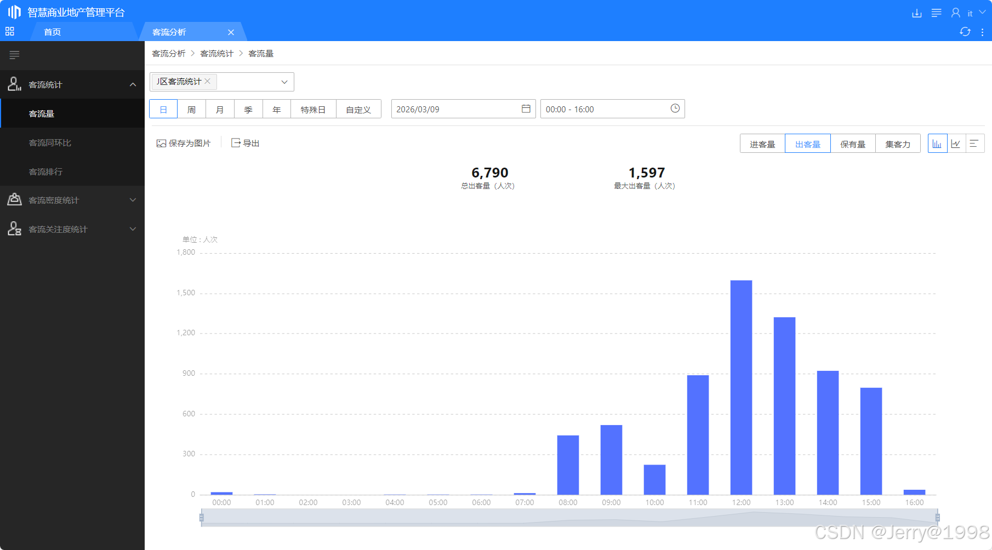992x550 pixels.
Task: Open 客流同环比 in the sidebar
Action: [72, 142]
